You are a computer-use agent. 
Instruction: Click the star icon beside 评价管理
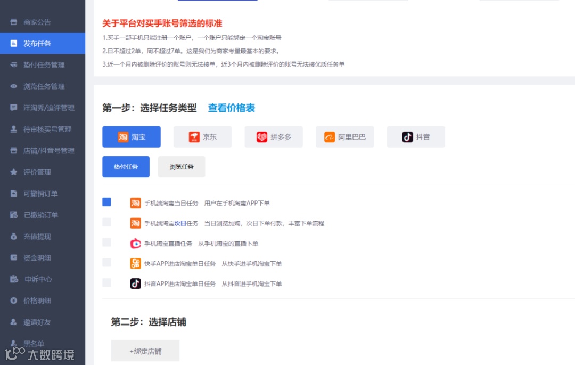pos(13,172)
